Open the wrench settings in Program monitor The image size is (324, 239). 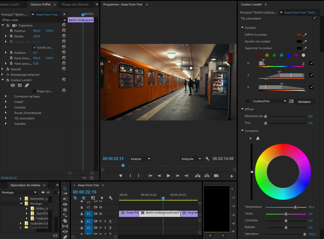207,159
